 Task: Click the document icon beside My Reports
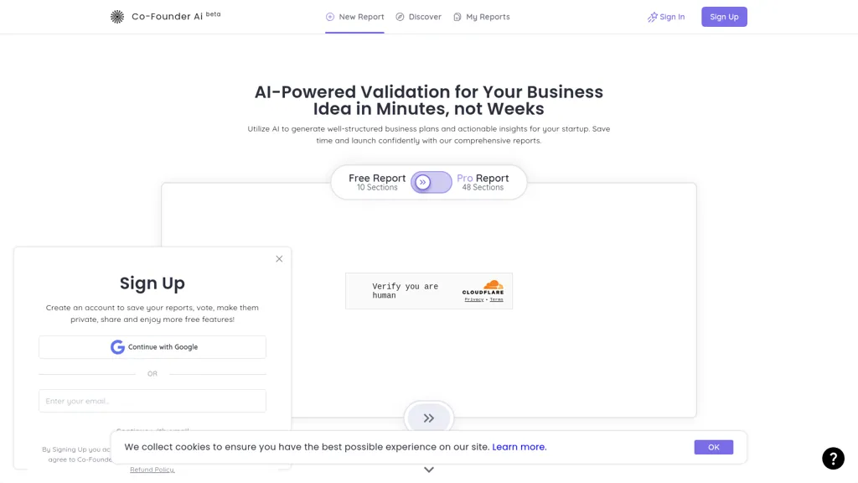(x=457, y=17)
